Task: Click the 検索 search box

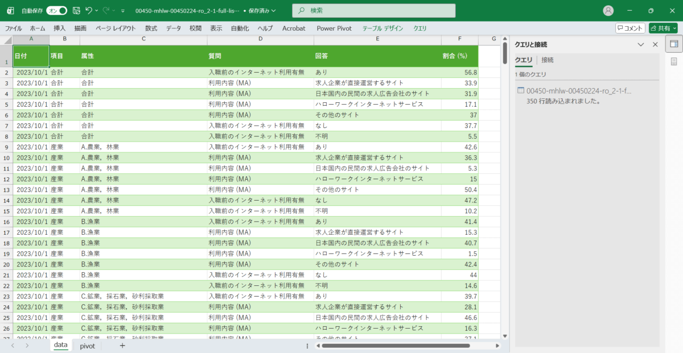Action: (x=374, y=11)
